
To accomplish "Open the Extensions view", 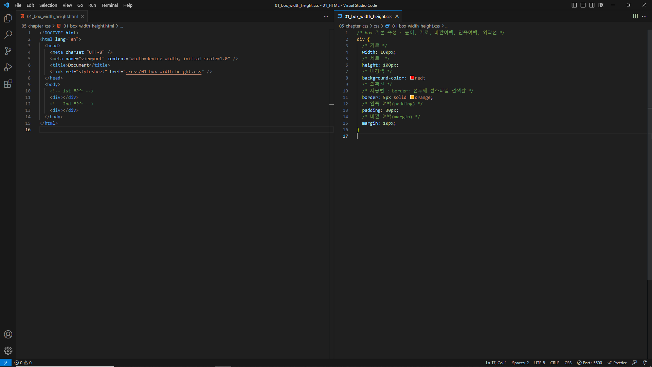I will pyautogui.click(x=8, y=84).
